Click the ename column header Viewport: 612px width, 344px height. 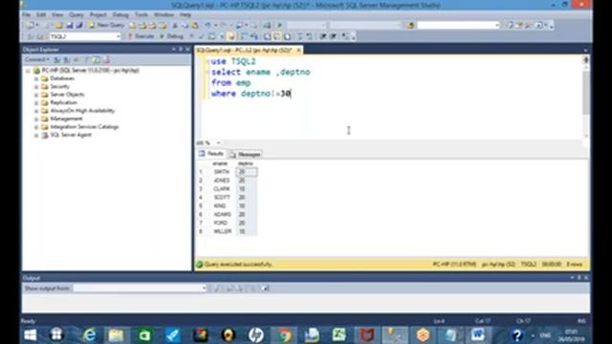point(220,163)
